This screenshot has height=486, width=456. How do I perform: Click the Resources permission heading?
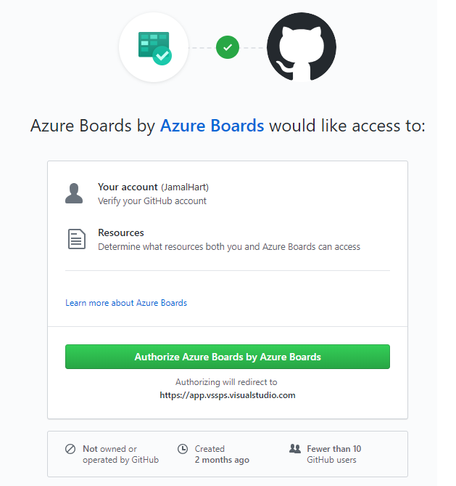click(x=121, y=233)
